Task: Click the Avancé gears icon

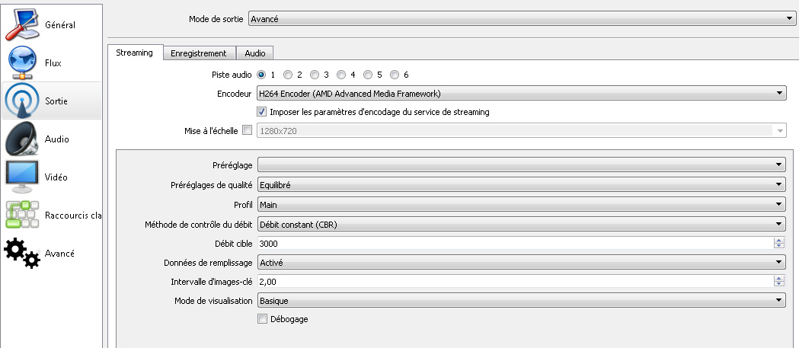Action: click(22, 253)
